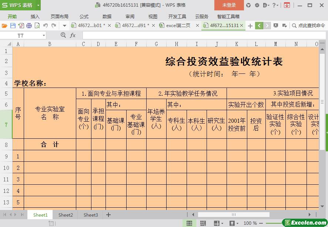Expand the Name Box dropdown arrow
The image size is (328, 227).
pyautogui.click(x=44, y=35)
